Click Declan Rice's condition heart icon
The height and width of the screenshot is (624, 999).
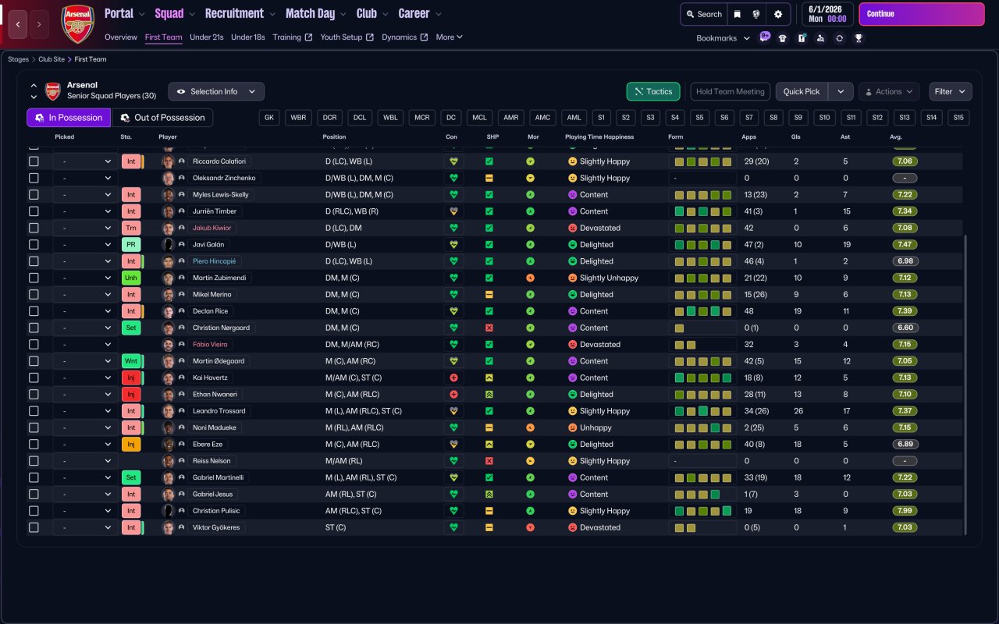pyautogui.click(x=453, y=311)
